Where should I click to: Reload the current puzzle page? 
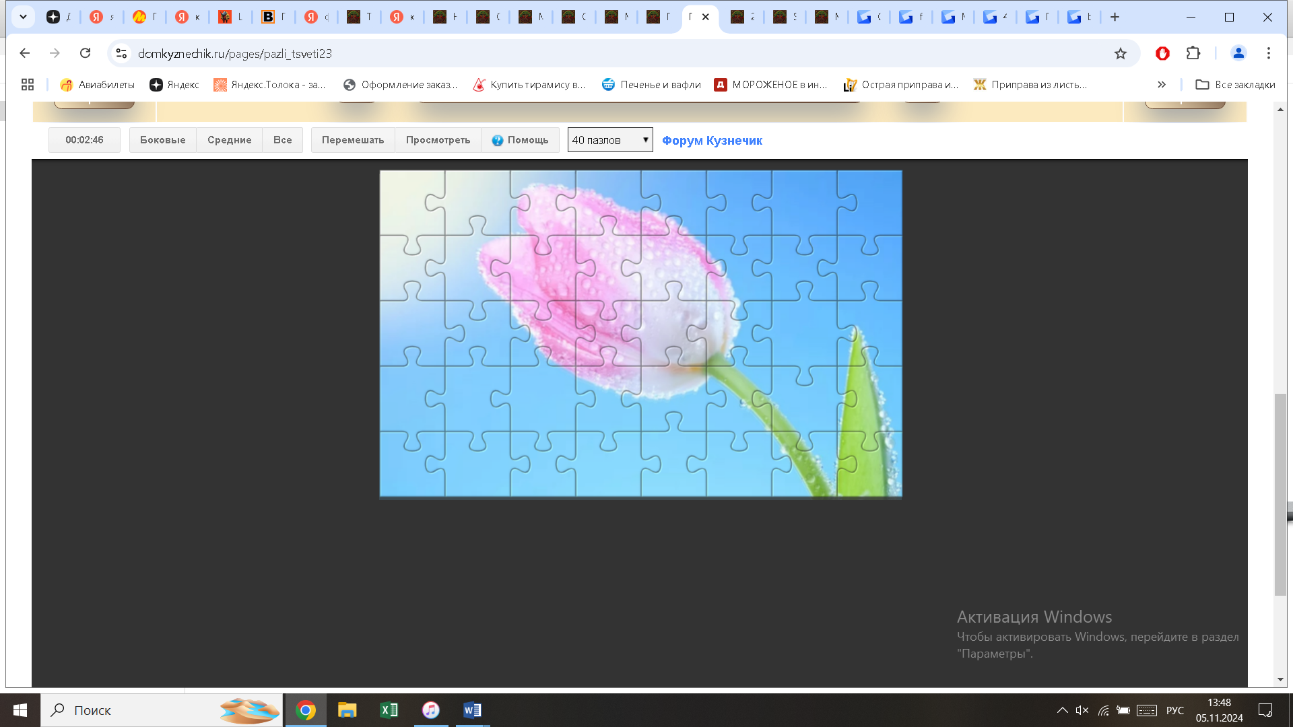pos(85,53)
